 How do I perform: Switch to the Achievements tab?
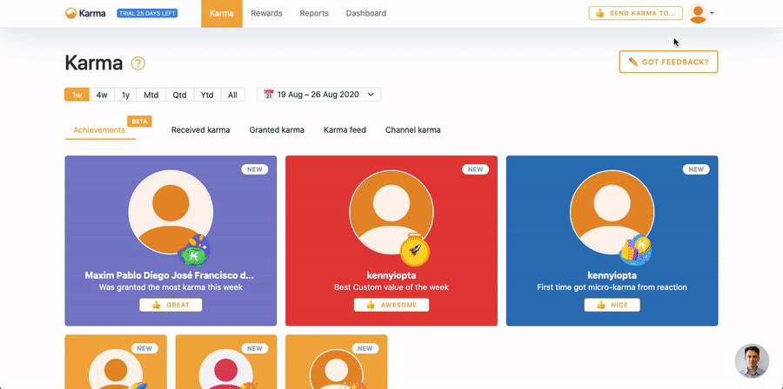click(x=99, y=130)
